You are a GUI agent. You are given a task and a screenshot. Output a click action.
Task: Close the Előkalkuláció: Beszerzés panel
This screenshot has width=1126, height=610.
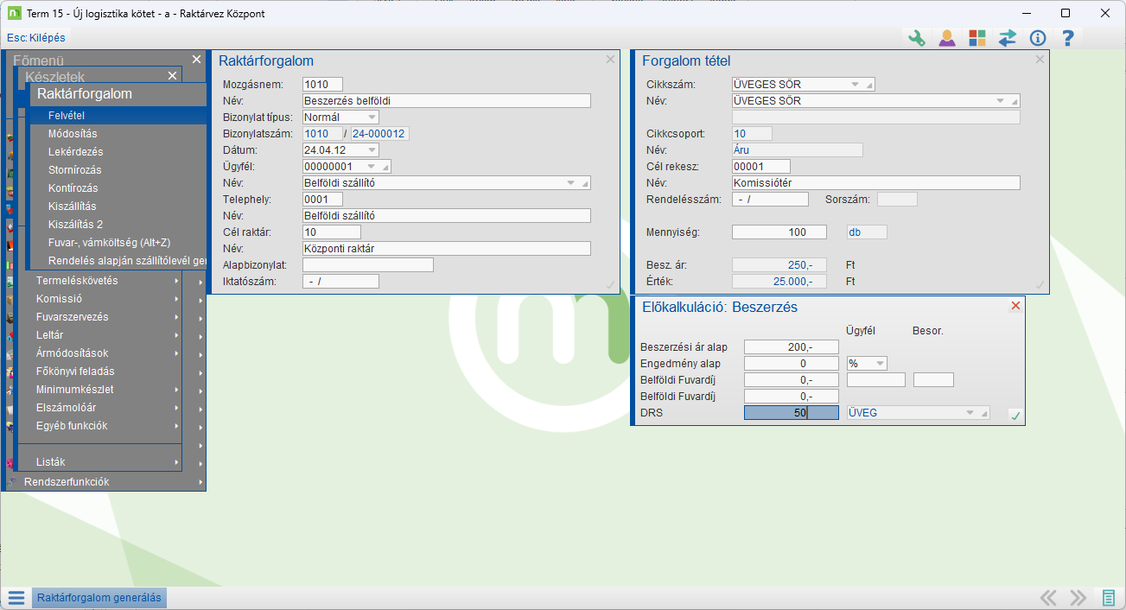(1015, 306)
